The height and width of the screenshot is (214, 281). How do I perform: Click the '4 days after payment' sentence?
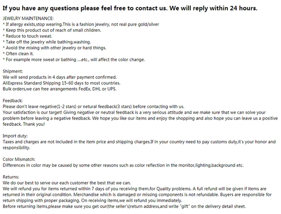[x=60, y=77]
